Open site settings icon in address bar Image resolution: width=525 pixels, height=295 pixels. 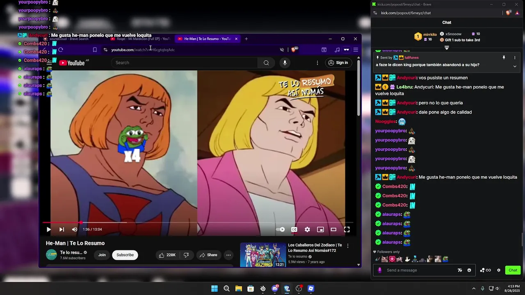pyautogui.click(x=105, y=50)
